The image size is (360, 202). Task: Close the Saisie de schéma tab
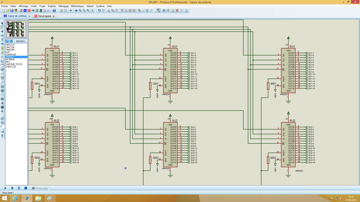29,16
